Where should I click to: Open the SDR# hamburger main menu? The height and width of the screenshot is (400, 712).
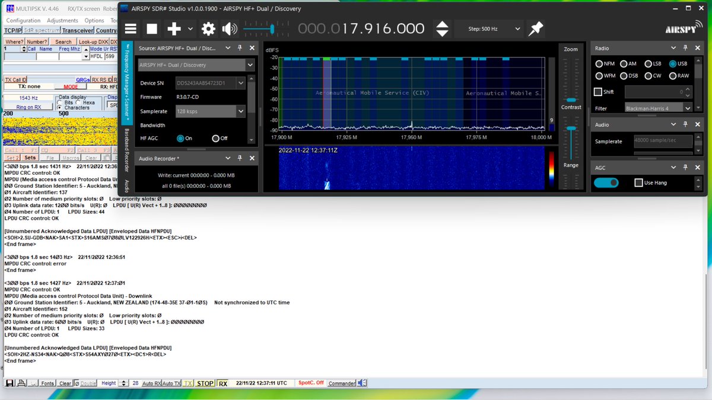click(x=131, y=28)
